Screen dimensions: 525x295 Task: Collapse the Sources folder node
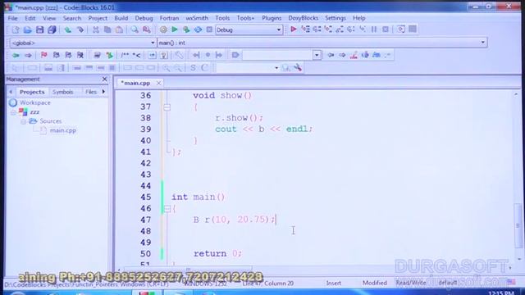[23, 121]
